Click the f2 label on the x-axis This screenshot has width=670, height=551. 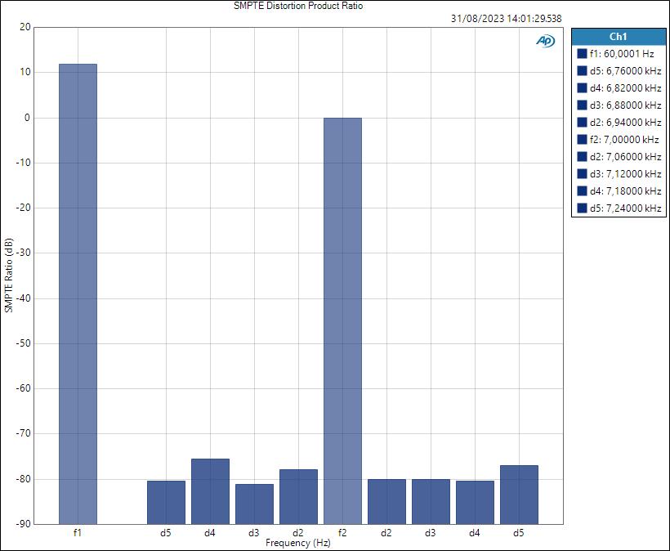click(342, 533)
